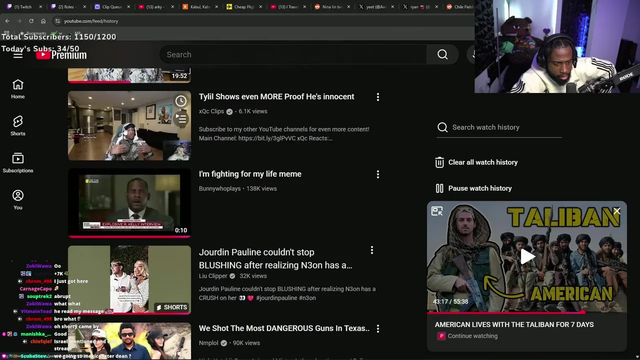Open Subscriptions in the sidebar

18,163
